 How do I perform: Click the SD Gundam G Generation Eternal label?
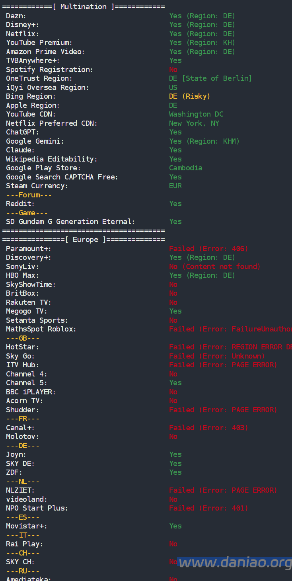click(70, 222)
